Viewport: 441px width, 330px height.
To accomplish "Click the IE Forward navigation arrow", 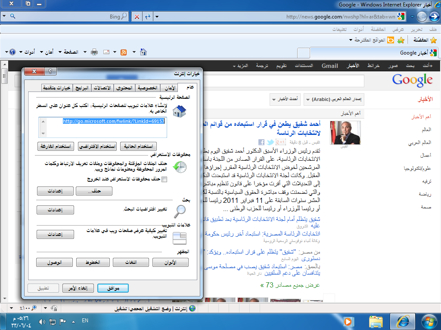I will click(422, 17).
